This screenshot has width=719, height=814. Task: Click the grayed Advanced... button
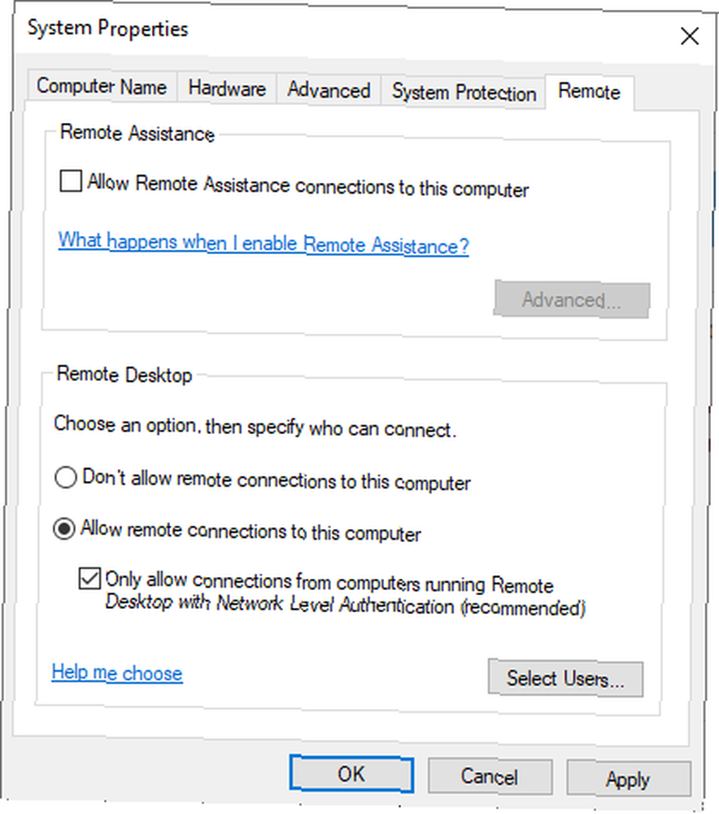pos(572,300)
